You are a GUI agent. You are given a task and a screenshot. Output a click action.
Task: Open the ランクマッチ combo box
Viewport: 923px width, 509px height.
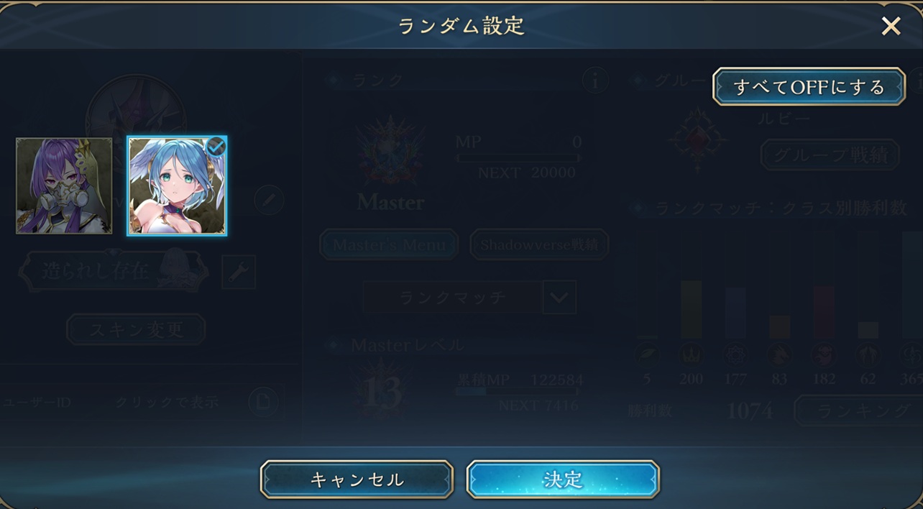(469, 298)
